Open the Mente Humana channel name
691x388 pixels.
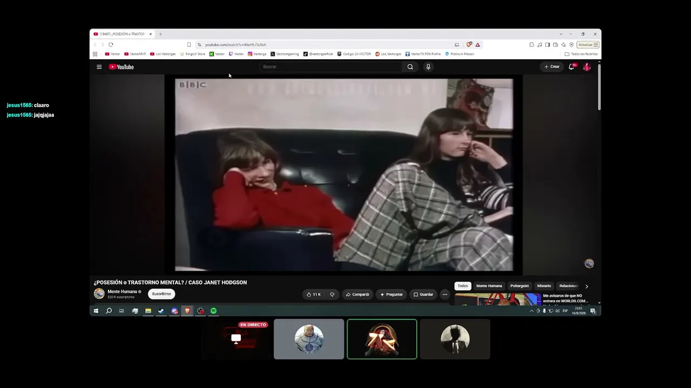pos(122,292)
